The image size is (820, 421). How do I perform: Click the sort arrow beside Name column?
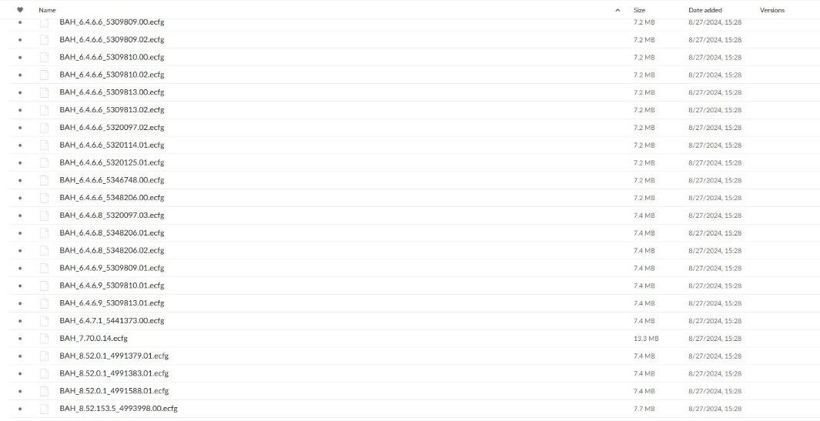[x=618, y=10]
